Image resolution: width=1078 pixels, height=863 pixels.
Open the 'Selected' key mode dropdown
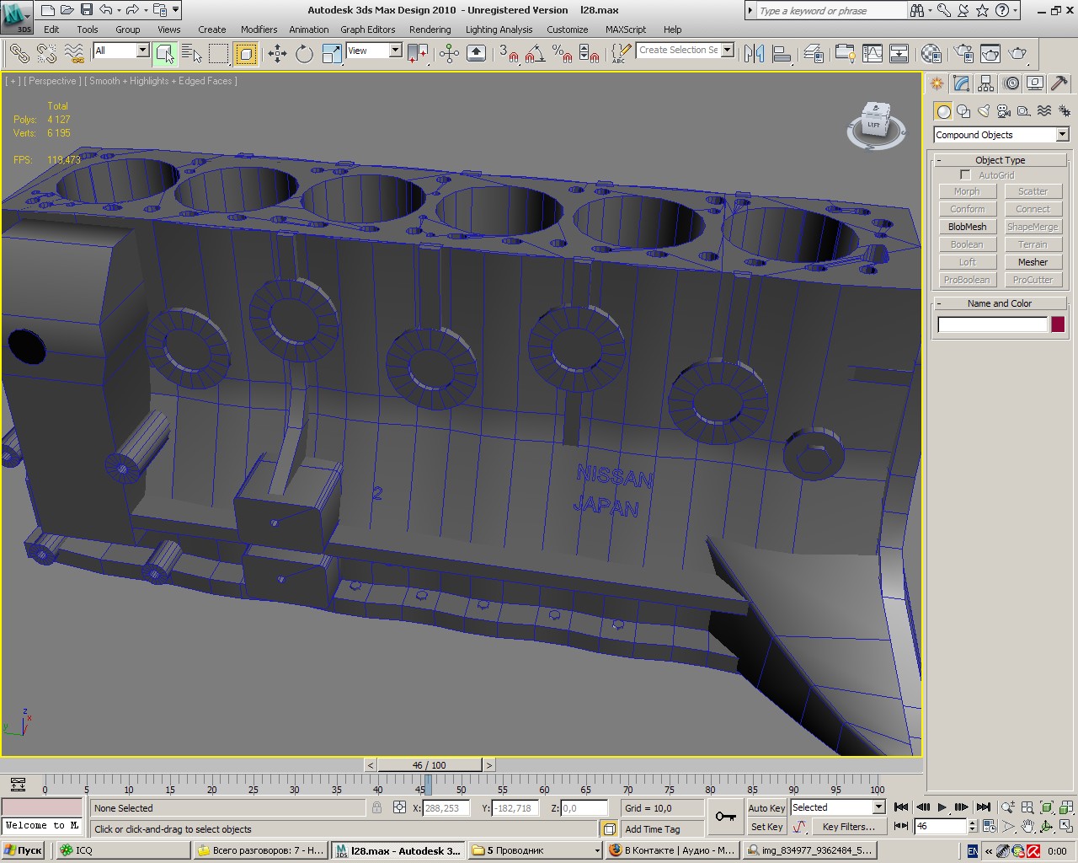point(837,807)
